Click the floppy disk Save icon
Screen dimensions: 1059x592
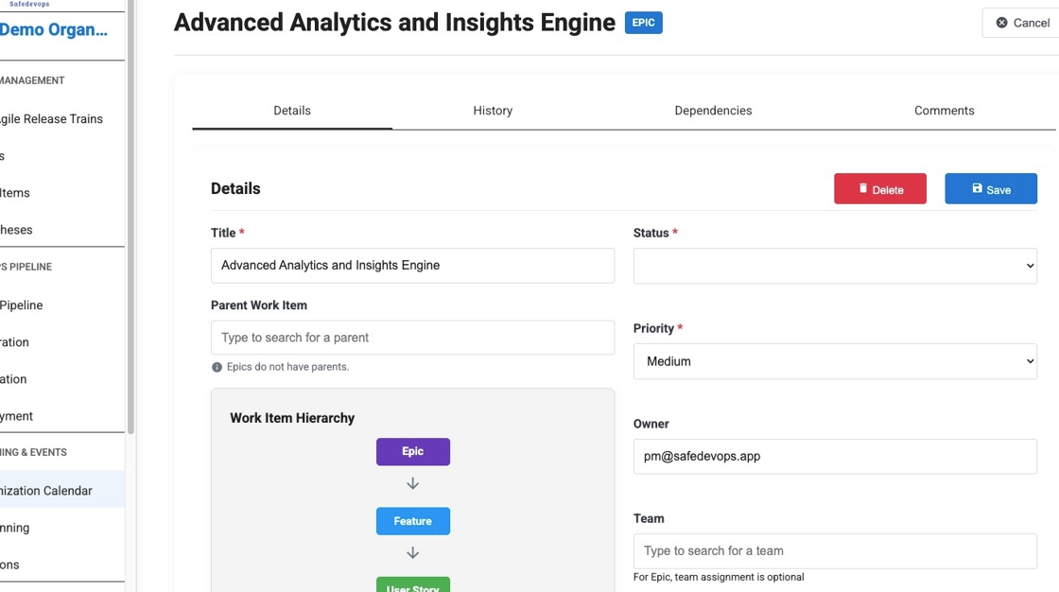pyautogui.click(x=977, y=189)
